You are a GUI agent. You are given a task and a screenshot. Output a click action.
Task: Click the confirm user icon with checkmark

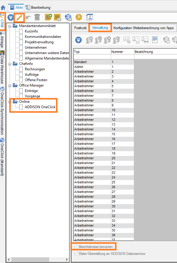click(x=98, y=40)
